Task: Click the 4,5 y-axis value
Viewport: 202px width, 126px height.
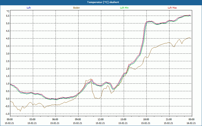Action: point(8,31)
